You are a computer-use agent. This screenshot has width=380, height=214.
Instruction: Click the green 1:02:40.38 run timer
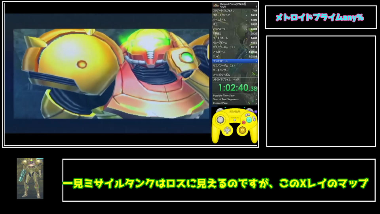click(x=237, y=88)
